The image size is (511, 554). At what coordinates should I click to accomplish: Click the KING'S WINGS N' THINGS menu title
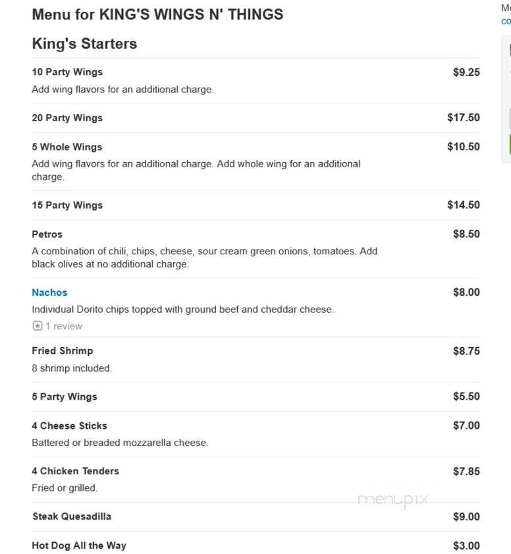[x=157, y=14]
